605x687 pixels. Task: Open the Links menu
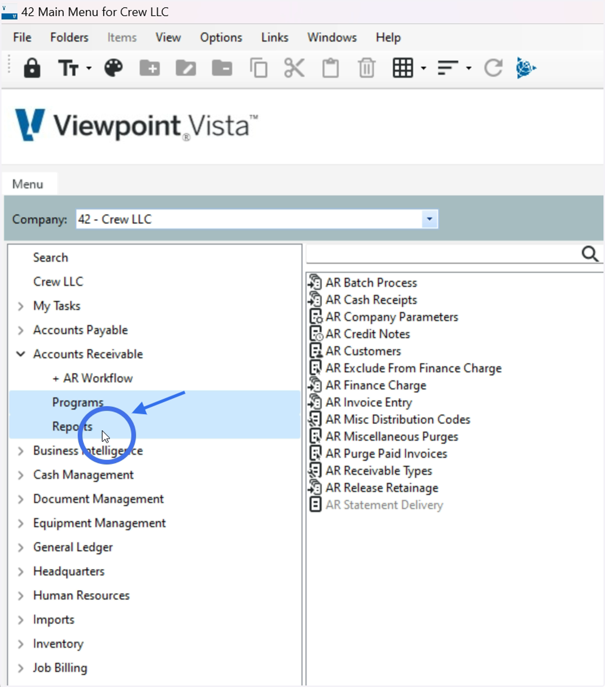coord(275,37)
